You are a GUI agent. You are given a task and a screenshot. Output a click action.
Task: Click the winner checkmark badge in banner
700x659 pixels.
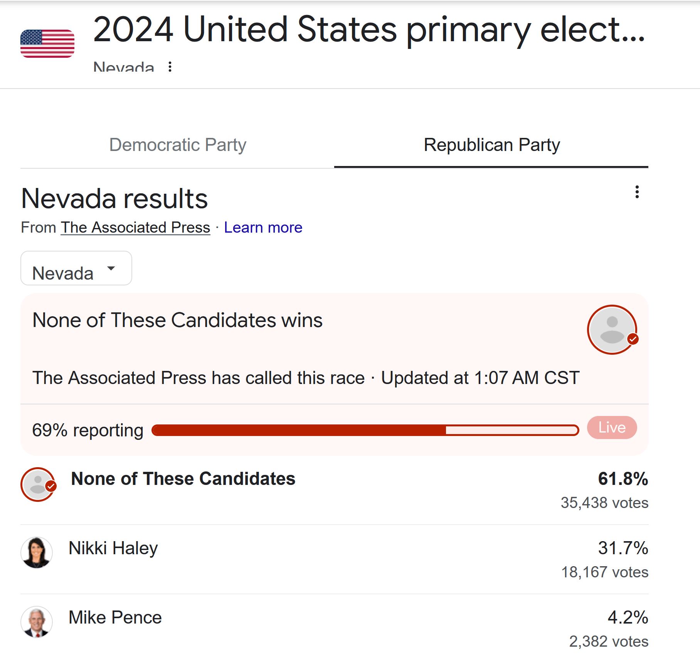tap(633, 339)
